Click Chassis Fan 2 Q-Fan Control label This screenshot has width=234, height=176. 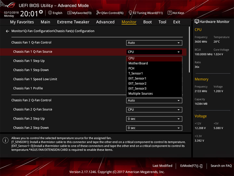[31, 100]
